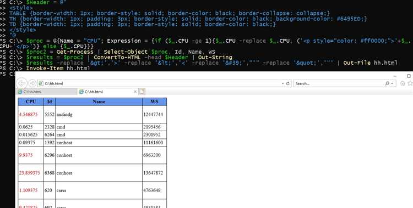Select the red CPU value 23.859375
Screen dimensions: 413x208
click(x=30, y=173)
